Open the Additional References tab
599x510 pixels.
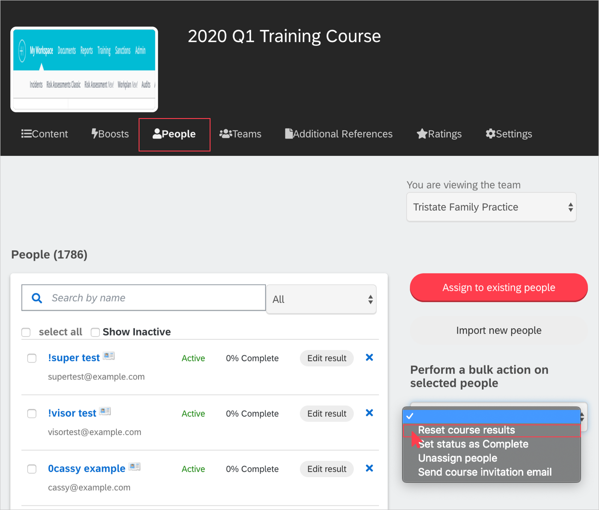[x=339, y=134]
